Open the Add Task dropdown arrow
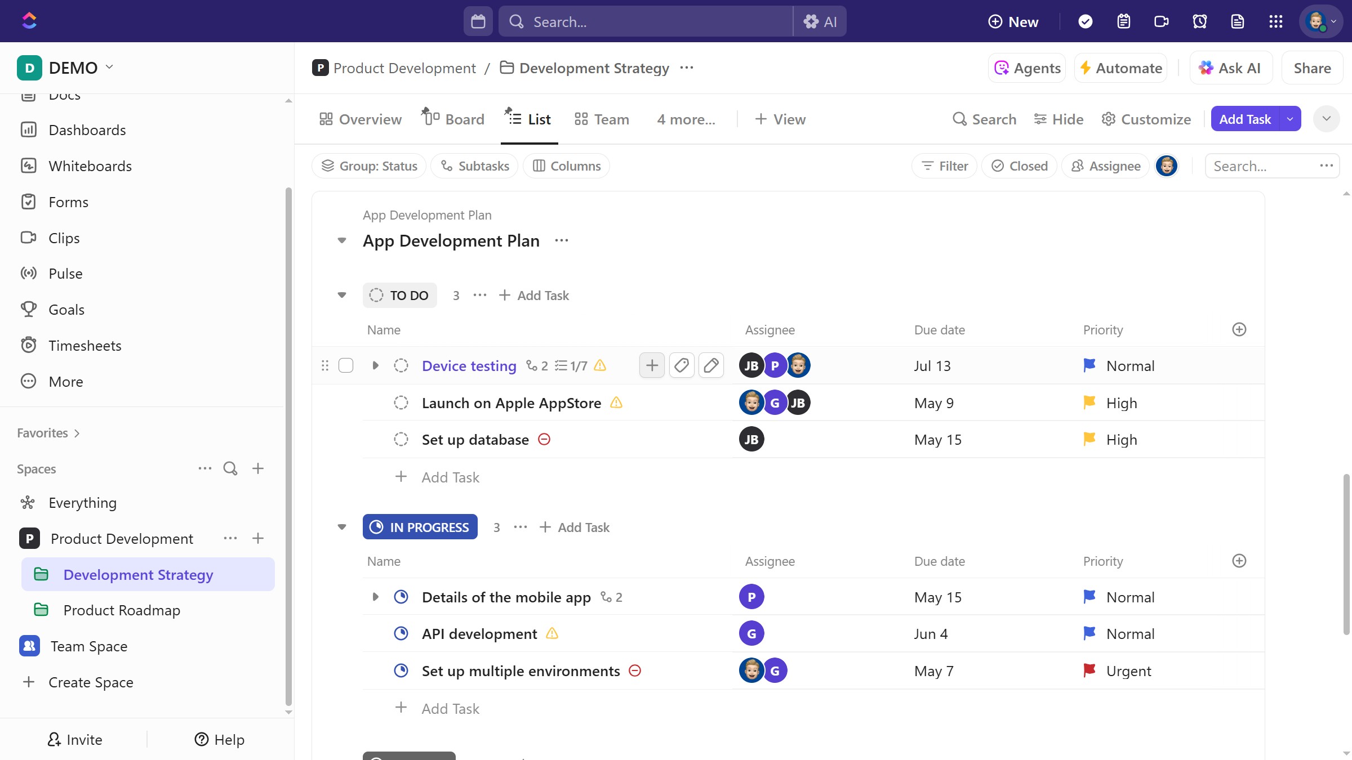This screenshot has width=1352, height=760. tap(1290, 119)
